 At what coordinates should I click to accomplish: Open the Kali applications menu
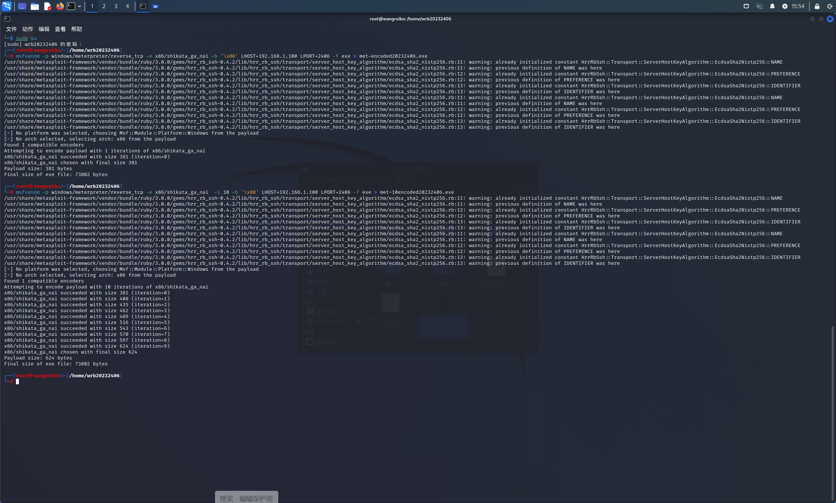click(7, 6)
